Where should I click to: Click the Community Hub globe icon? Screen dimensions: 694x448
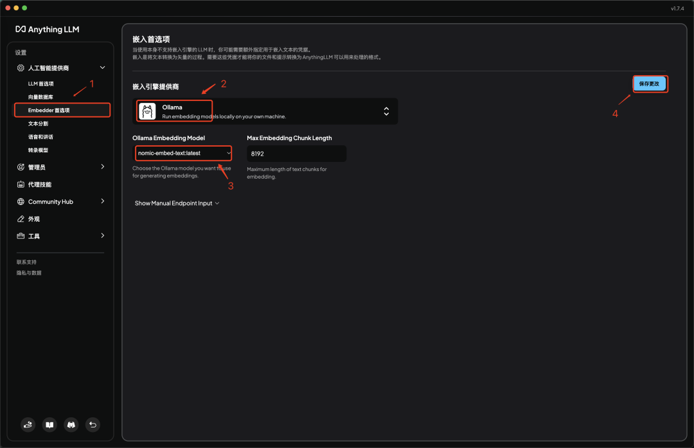tap(21, 201)
